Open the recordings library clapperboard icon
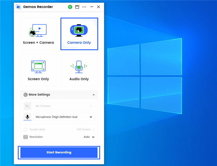The image size is (217, 166). [77, 7]
